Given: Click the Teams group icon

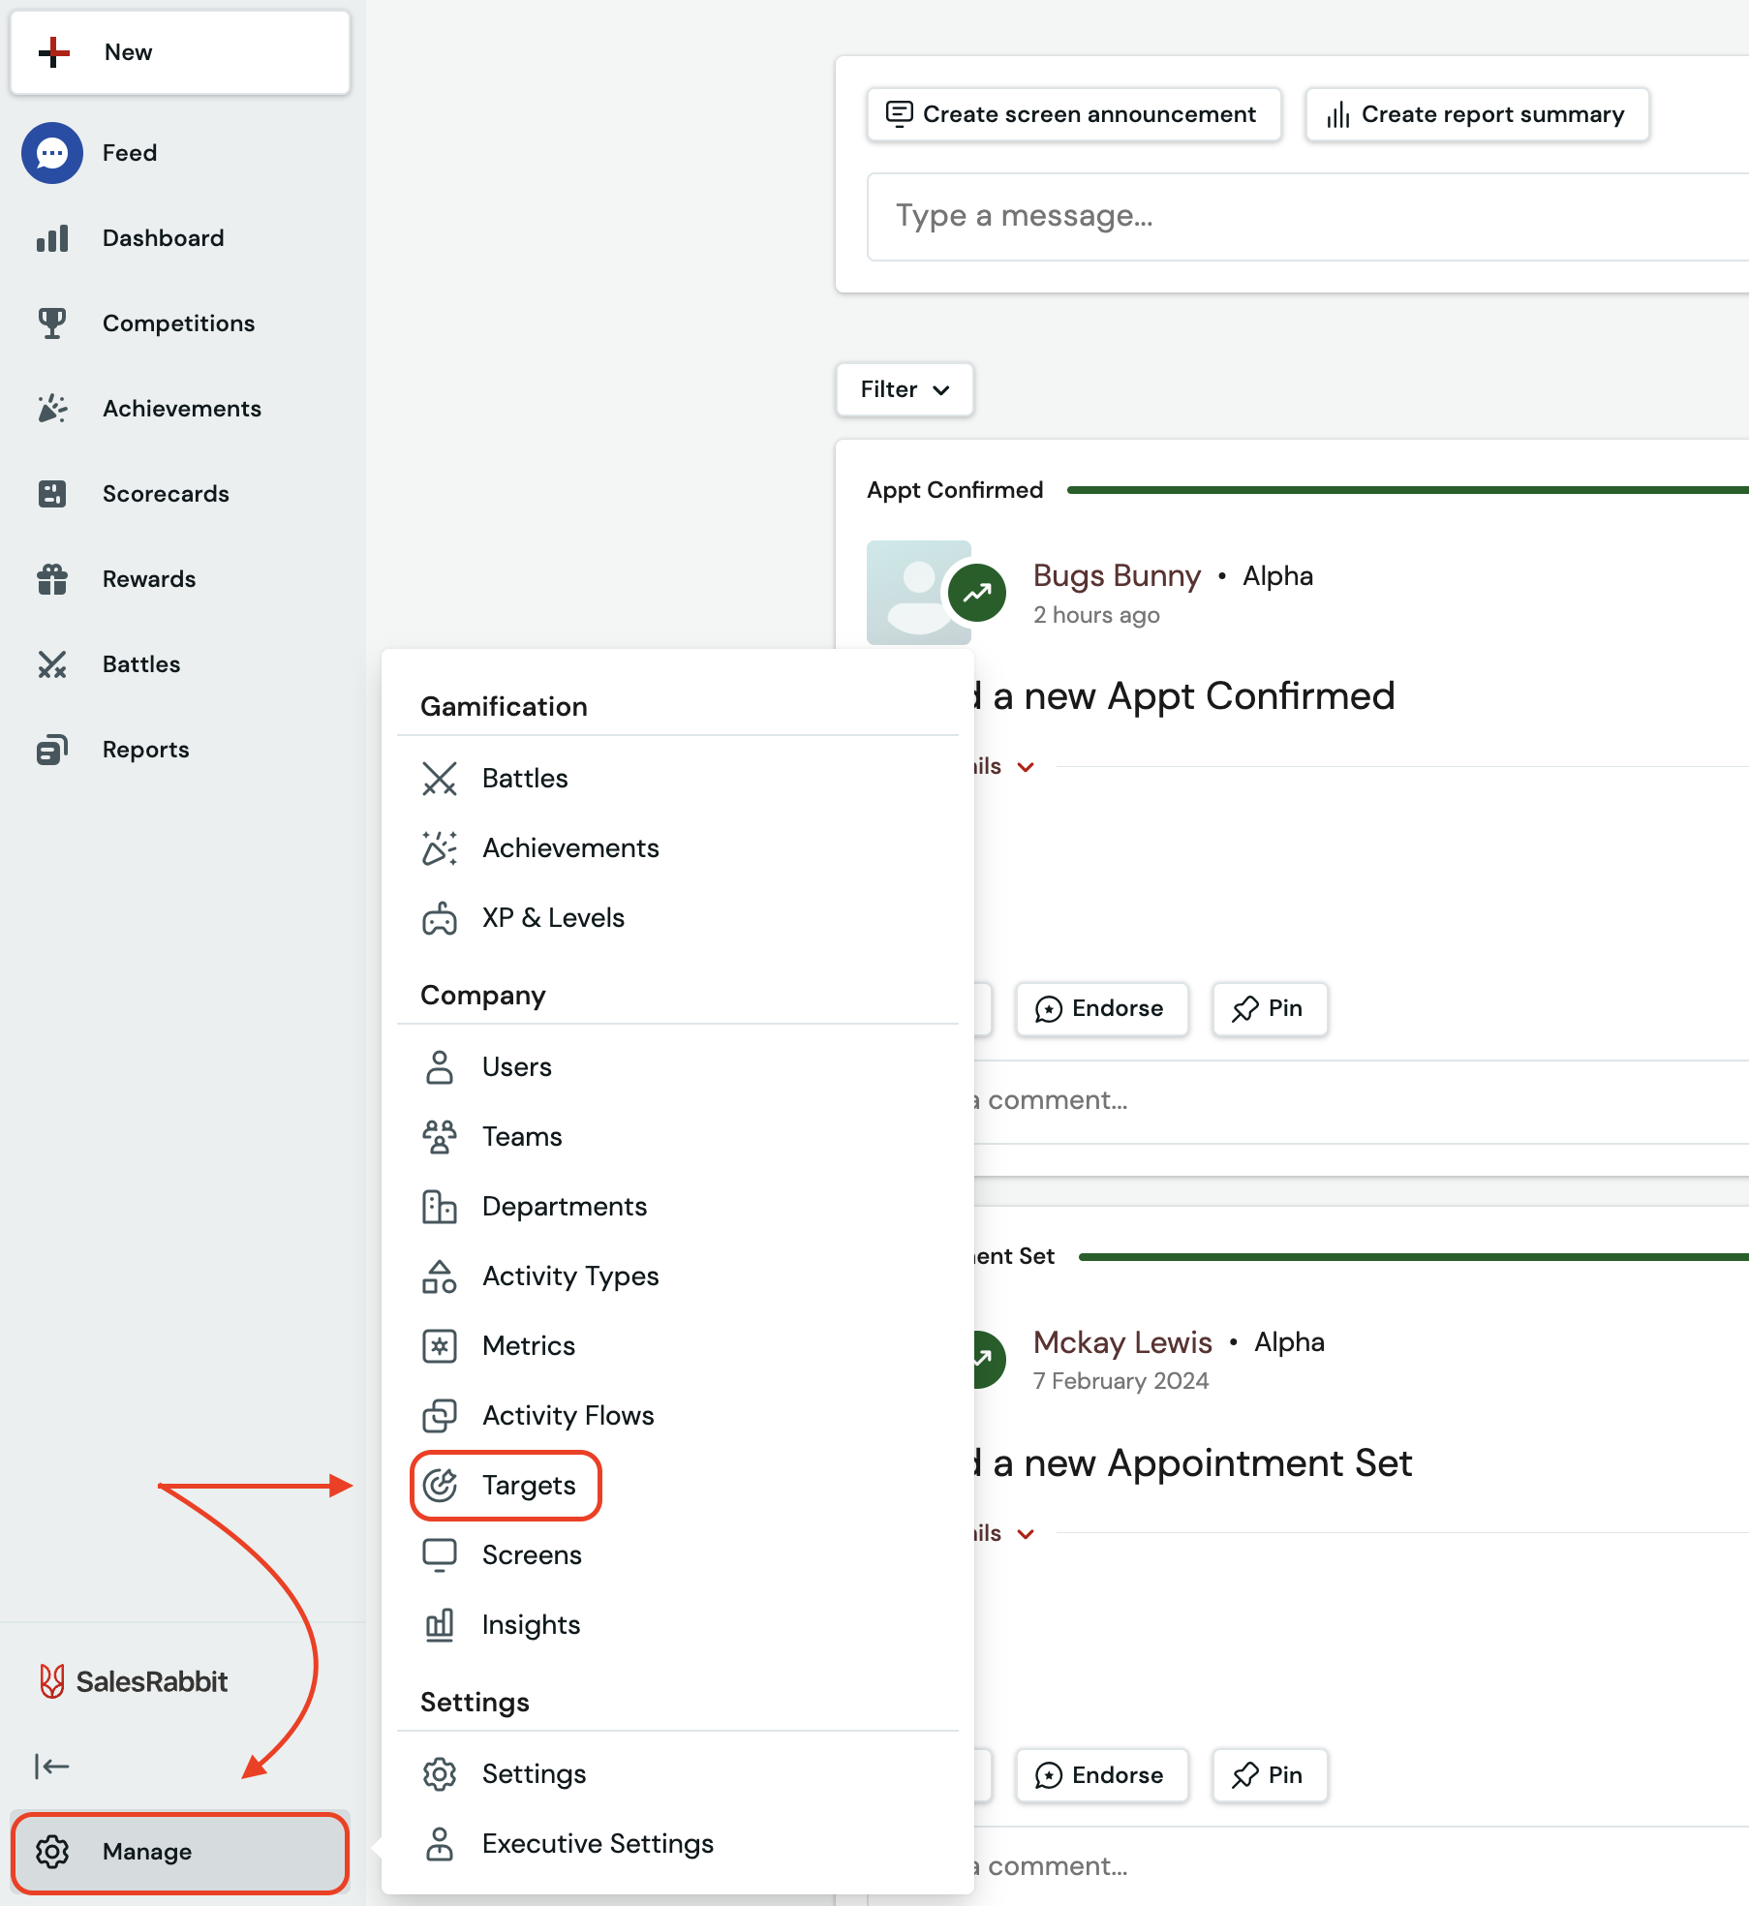Looking at the screenshot, I should (x=440, y=1137).
